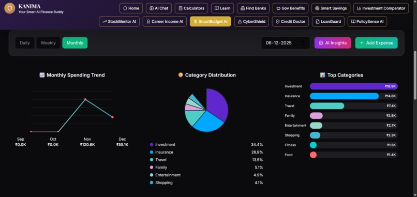Click the Travel legend color dot
The width and height of the screenshot is (417, 197).
pyautogui.click(x=152, y=160)
